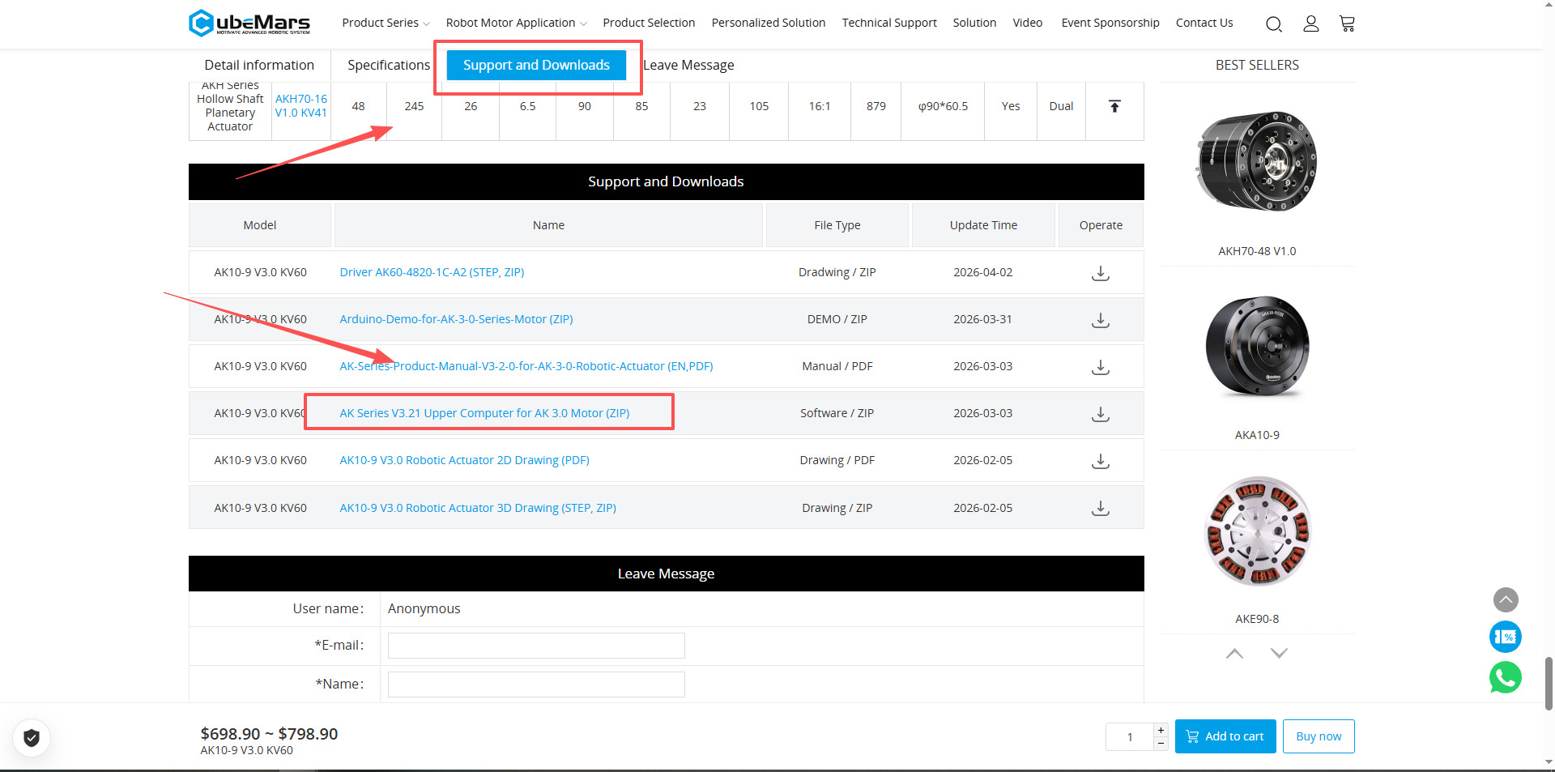Viewport: 1555px width, 772px height.
Task: Expand Robot Motor Application dropdown
Action: tap(516, 23)
